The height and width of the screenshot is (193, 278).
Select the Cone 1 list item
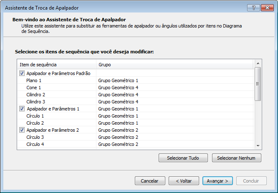point(33,88)
